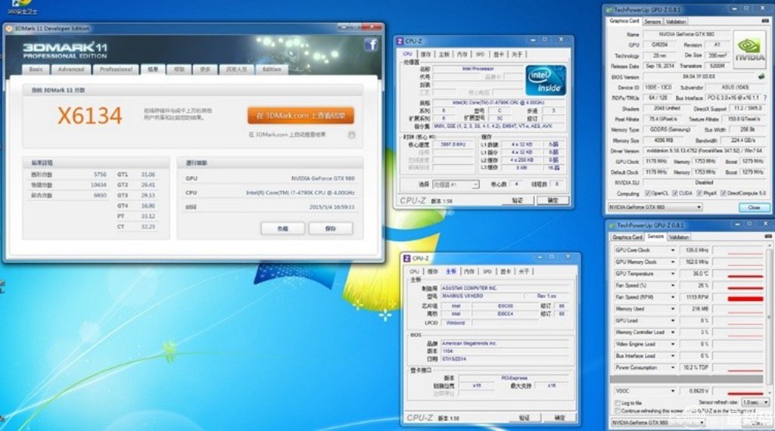Toggle the OpenCL checkbox in GPU-Z
The width and height of the screenshot is (775, 431).
648,193
